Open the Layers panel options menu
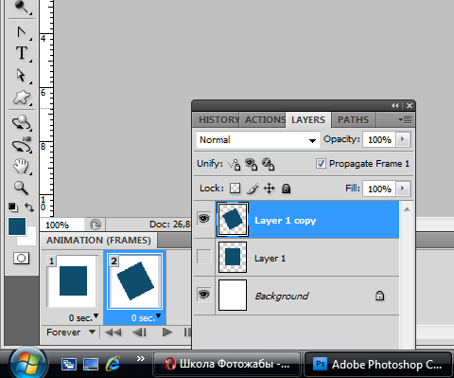Viewport: 454px width, 378px height. pos(405,120)
